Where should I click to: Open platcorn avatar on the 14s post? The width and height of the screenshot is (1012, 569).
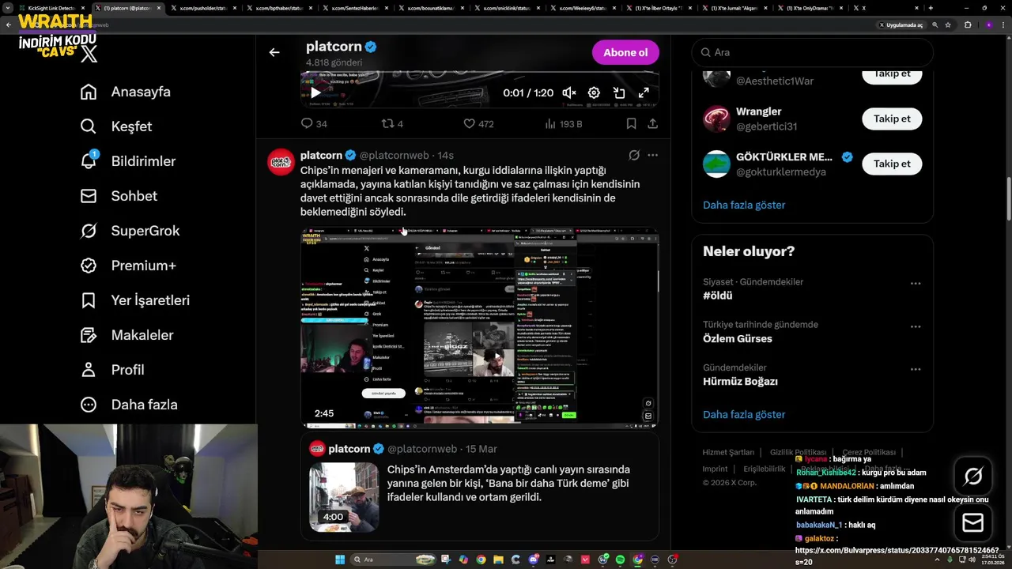[x=281, y=161]
